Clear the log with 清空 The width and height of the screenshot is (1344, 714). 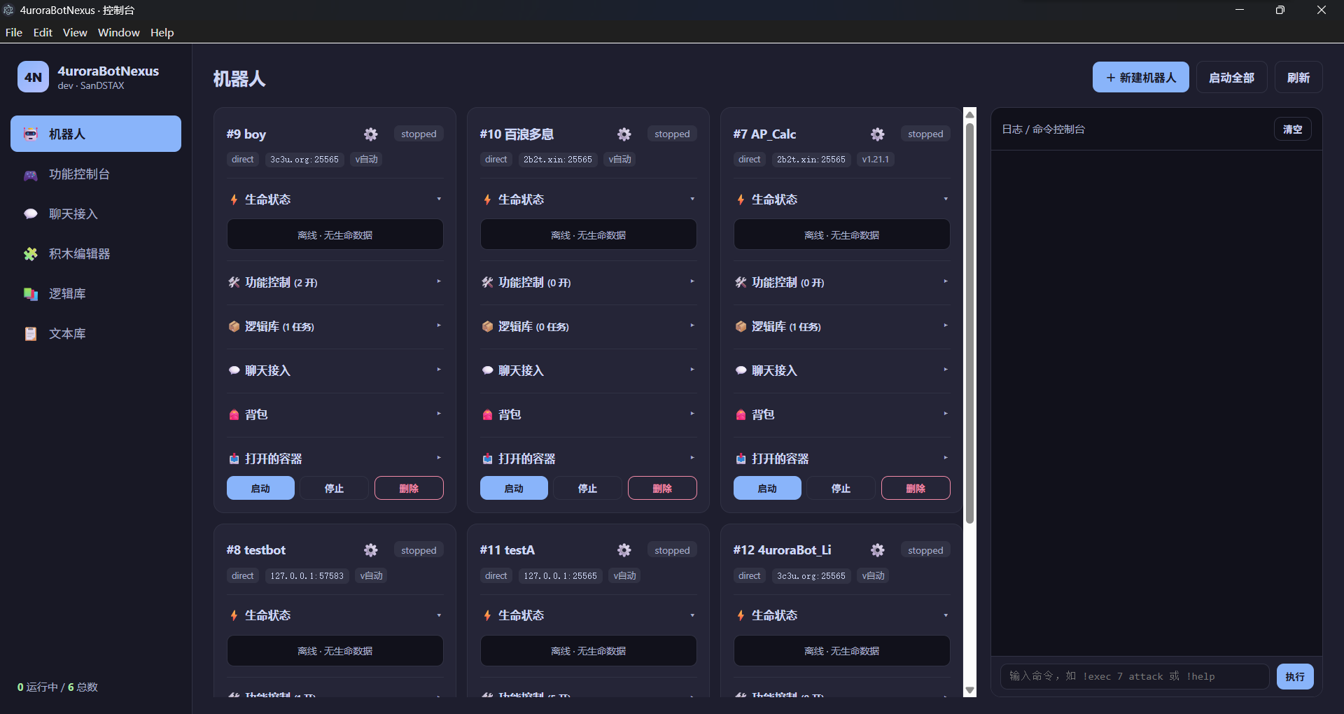click(x=1293, y=129)
